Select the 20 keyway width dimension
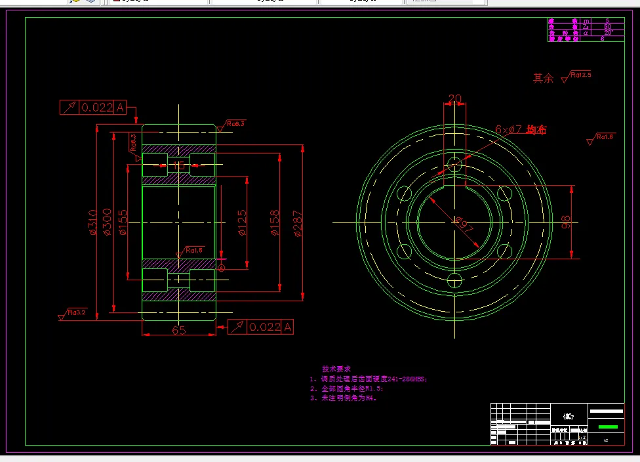Viewport: 640px width, 462px height. coord(454,98)
